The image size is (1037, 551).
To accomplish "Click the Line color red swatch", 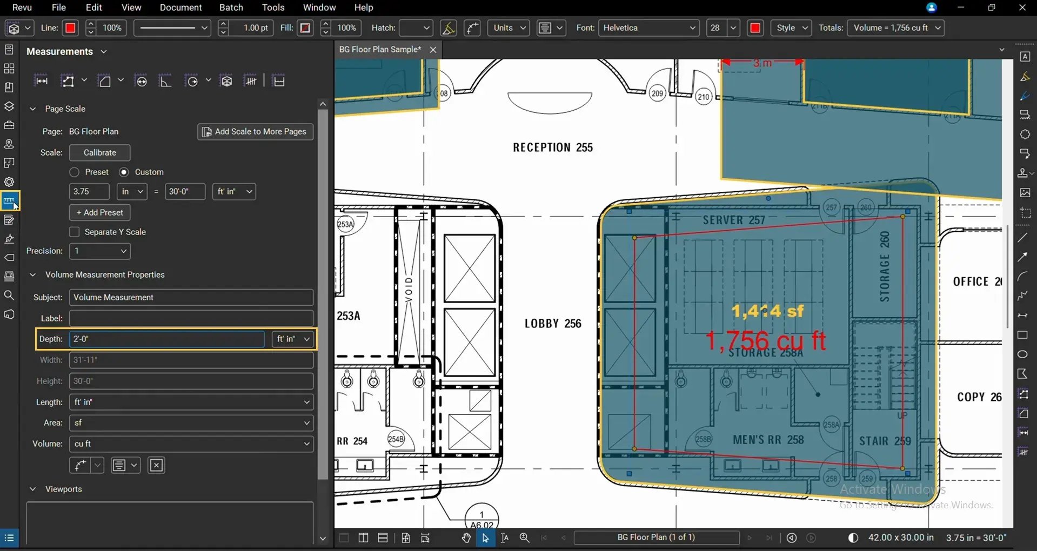I will (70, 28).
